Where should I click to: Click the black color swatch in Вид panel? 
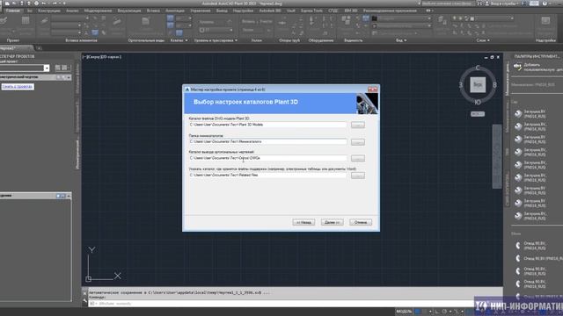point(375,18)
